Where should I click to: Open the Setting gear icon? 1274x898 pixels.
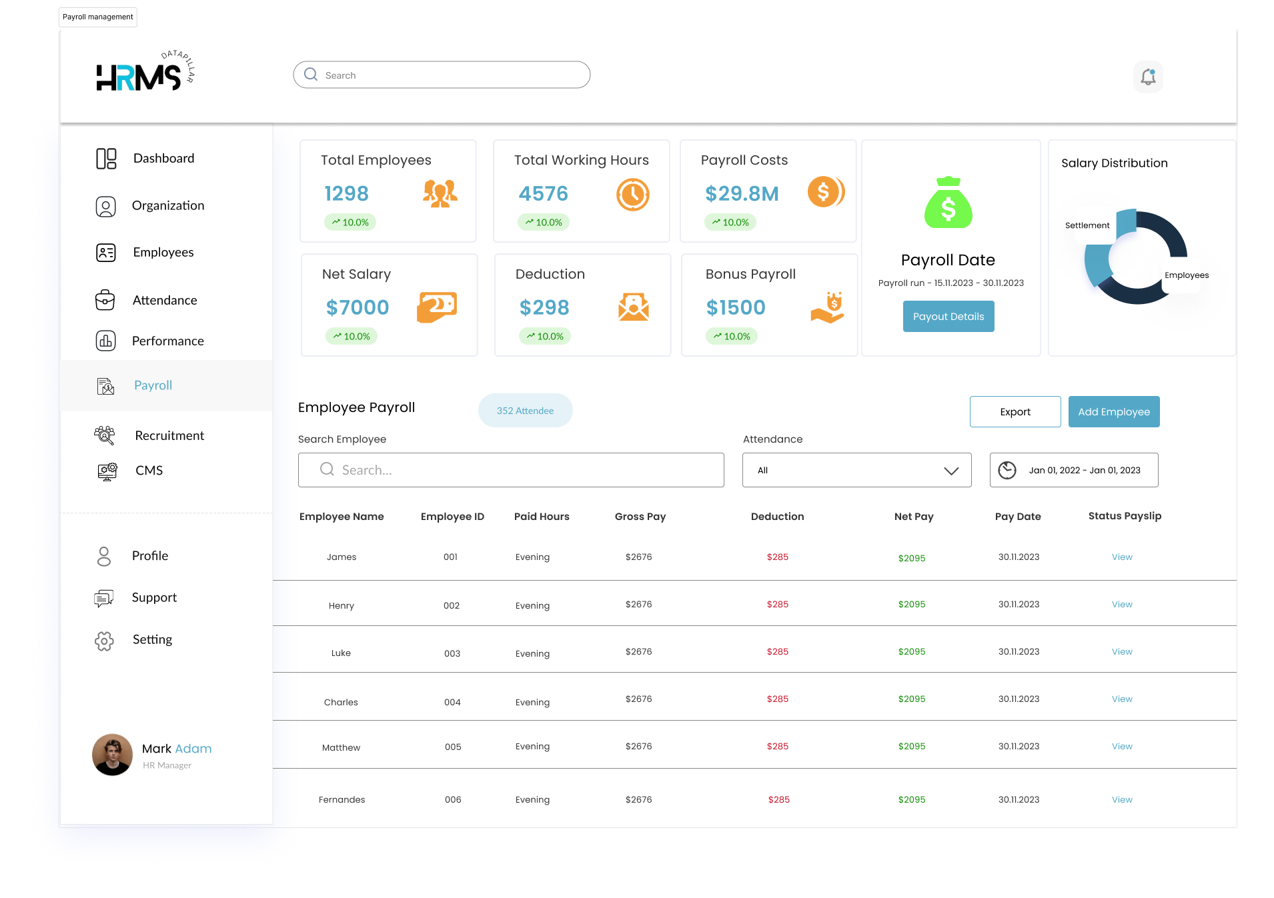[104, 641]
